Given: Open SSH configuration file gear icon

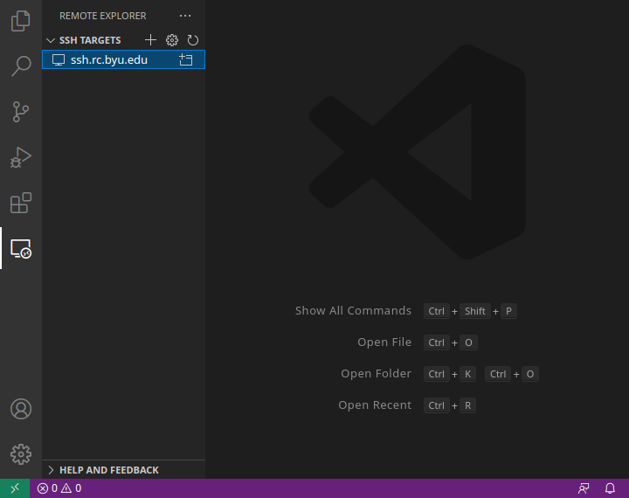Looking at the screenshot, I should pyautogui.click(x=172, y=39).
